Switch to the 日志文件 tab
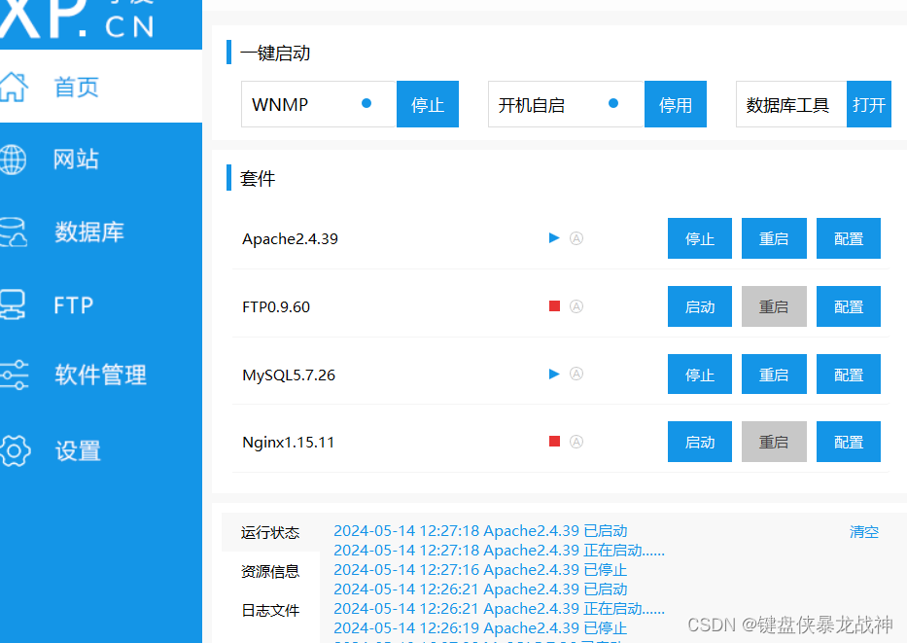This screenshot has height=643, width=907. pos(270,610)
